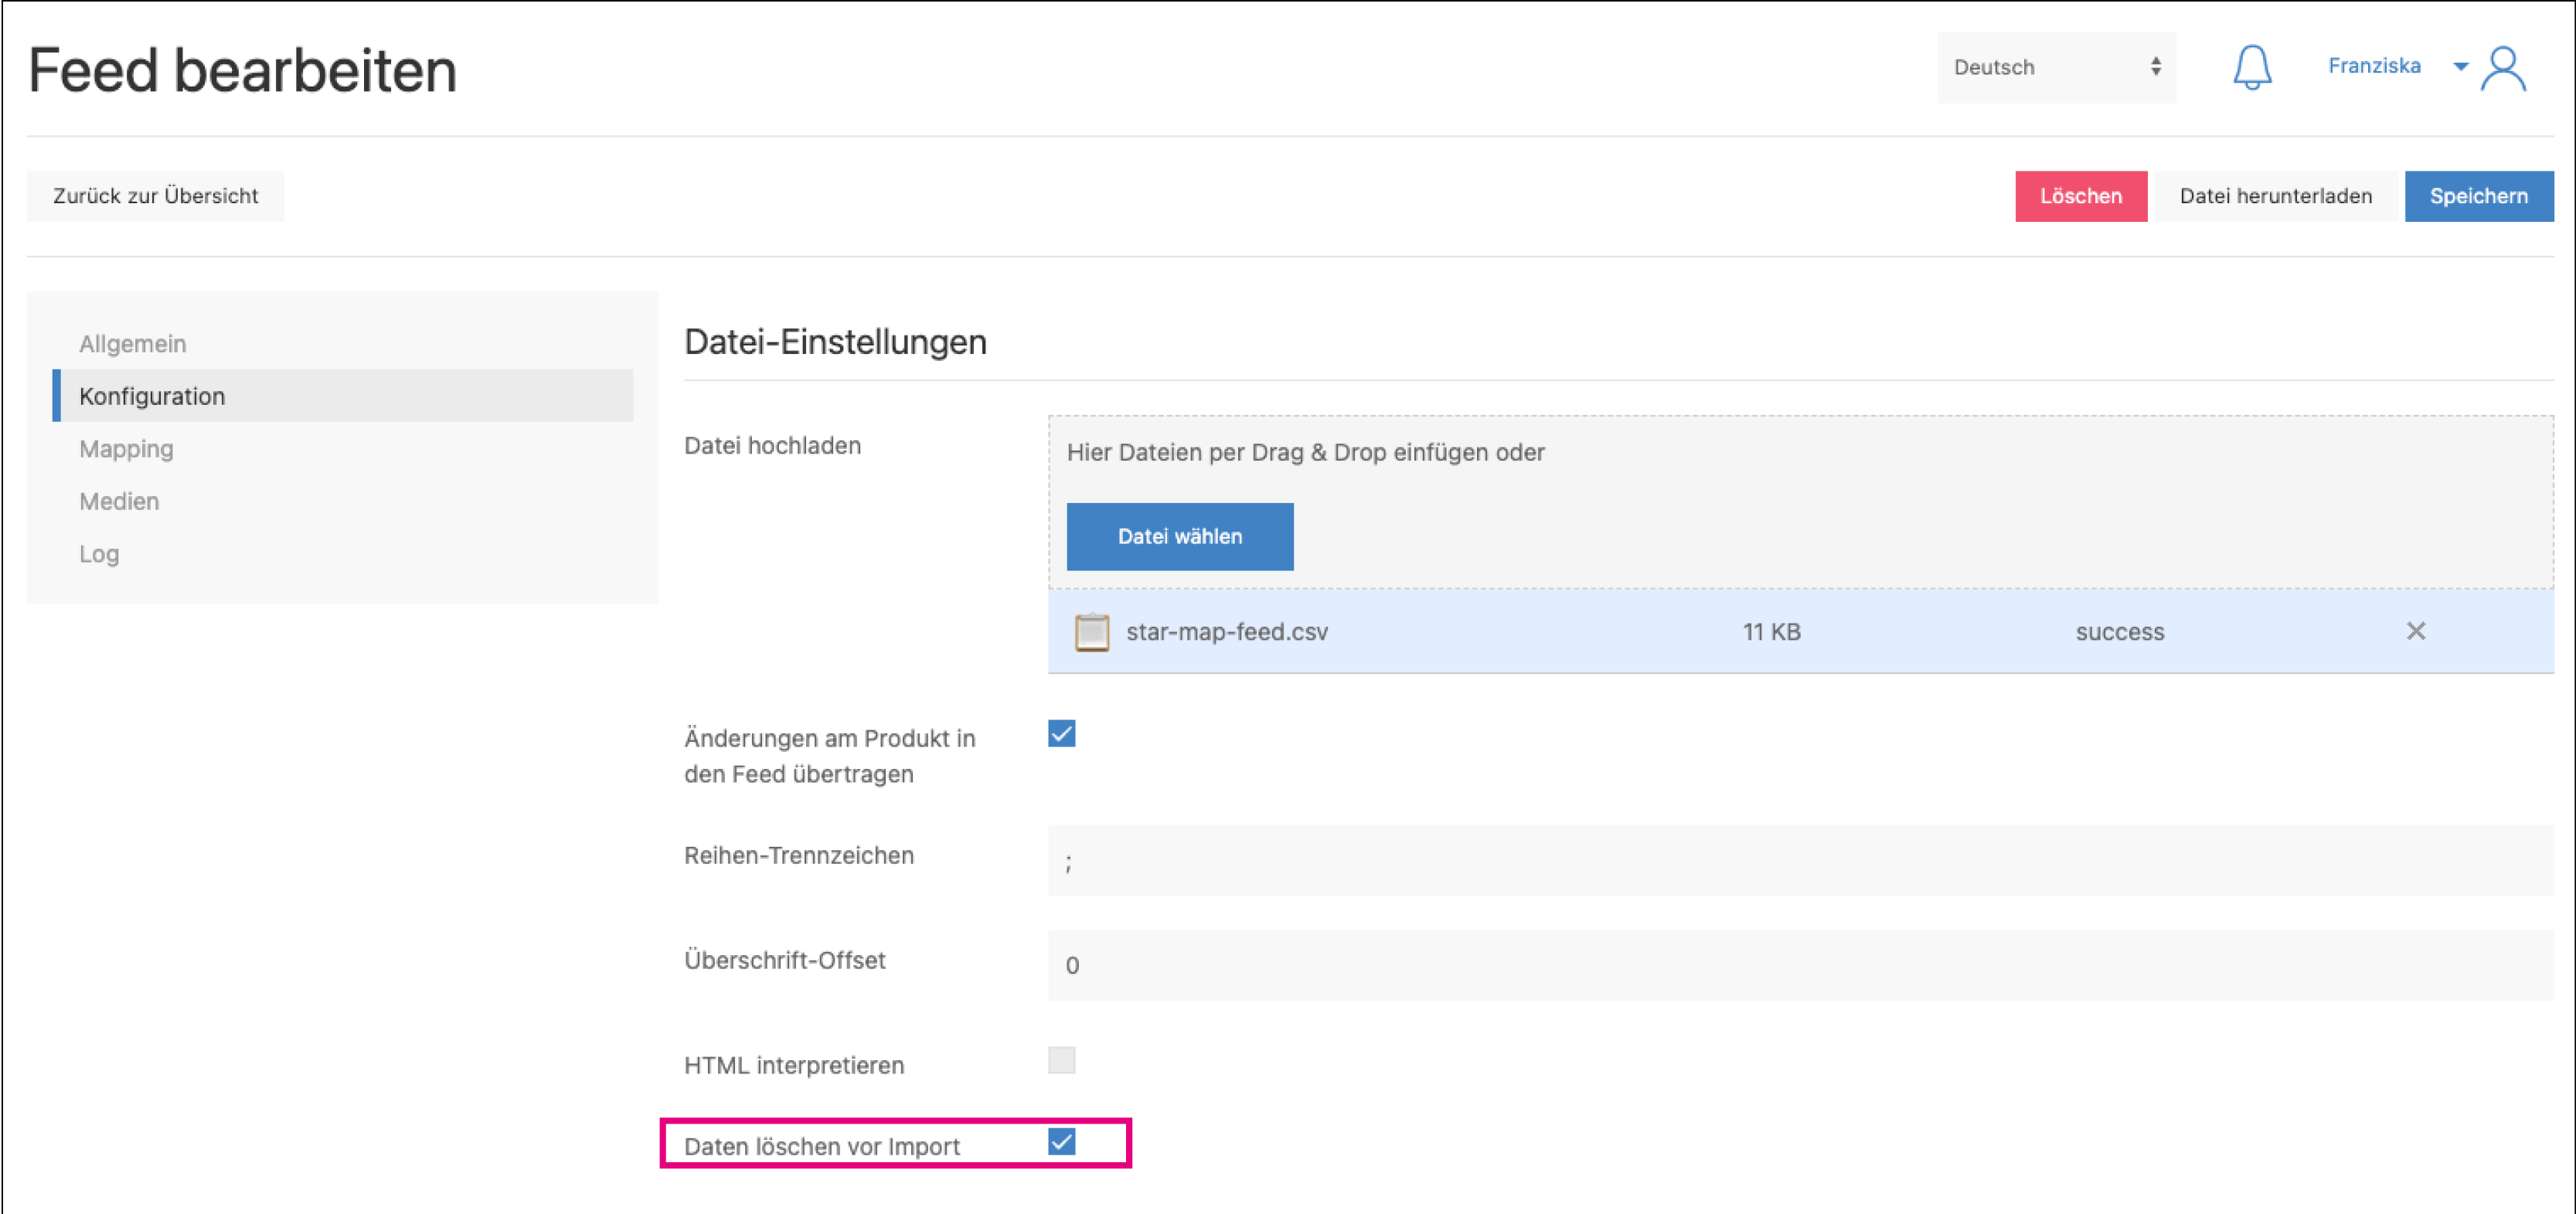Open the Deutsch language dropdown

(x=2055, y=67)
